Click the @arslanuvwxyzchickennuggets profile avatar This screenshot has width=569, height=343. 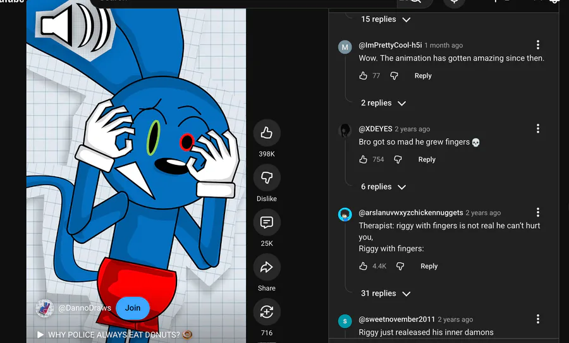[x=345, y=214]
